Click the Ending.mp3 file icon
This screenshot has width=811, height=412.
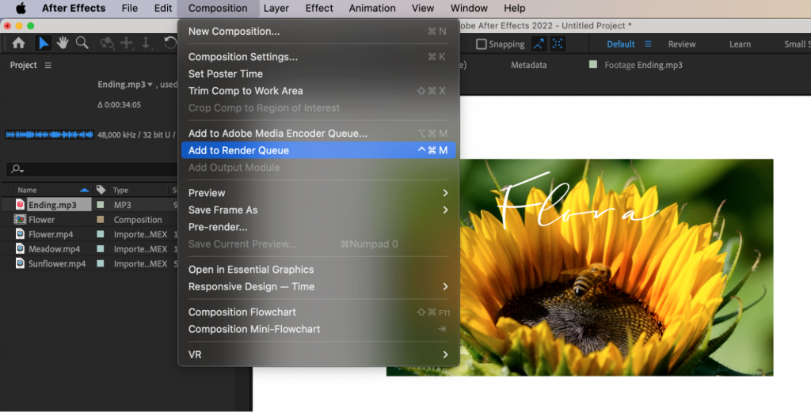(x=21, y=205)
